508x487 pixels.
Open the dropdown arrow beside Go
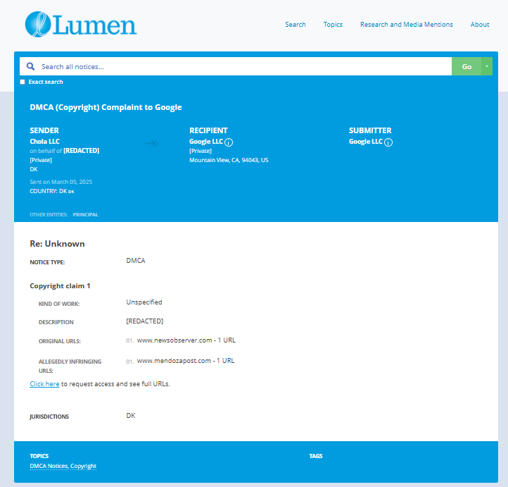point(487,66)
